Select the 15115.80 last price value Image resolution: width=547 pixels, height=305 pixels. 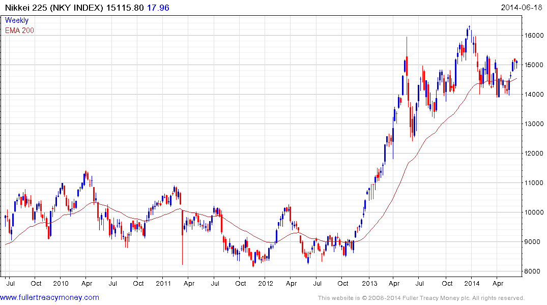point(125,8)
